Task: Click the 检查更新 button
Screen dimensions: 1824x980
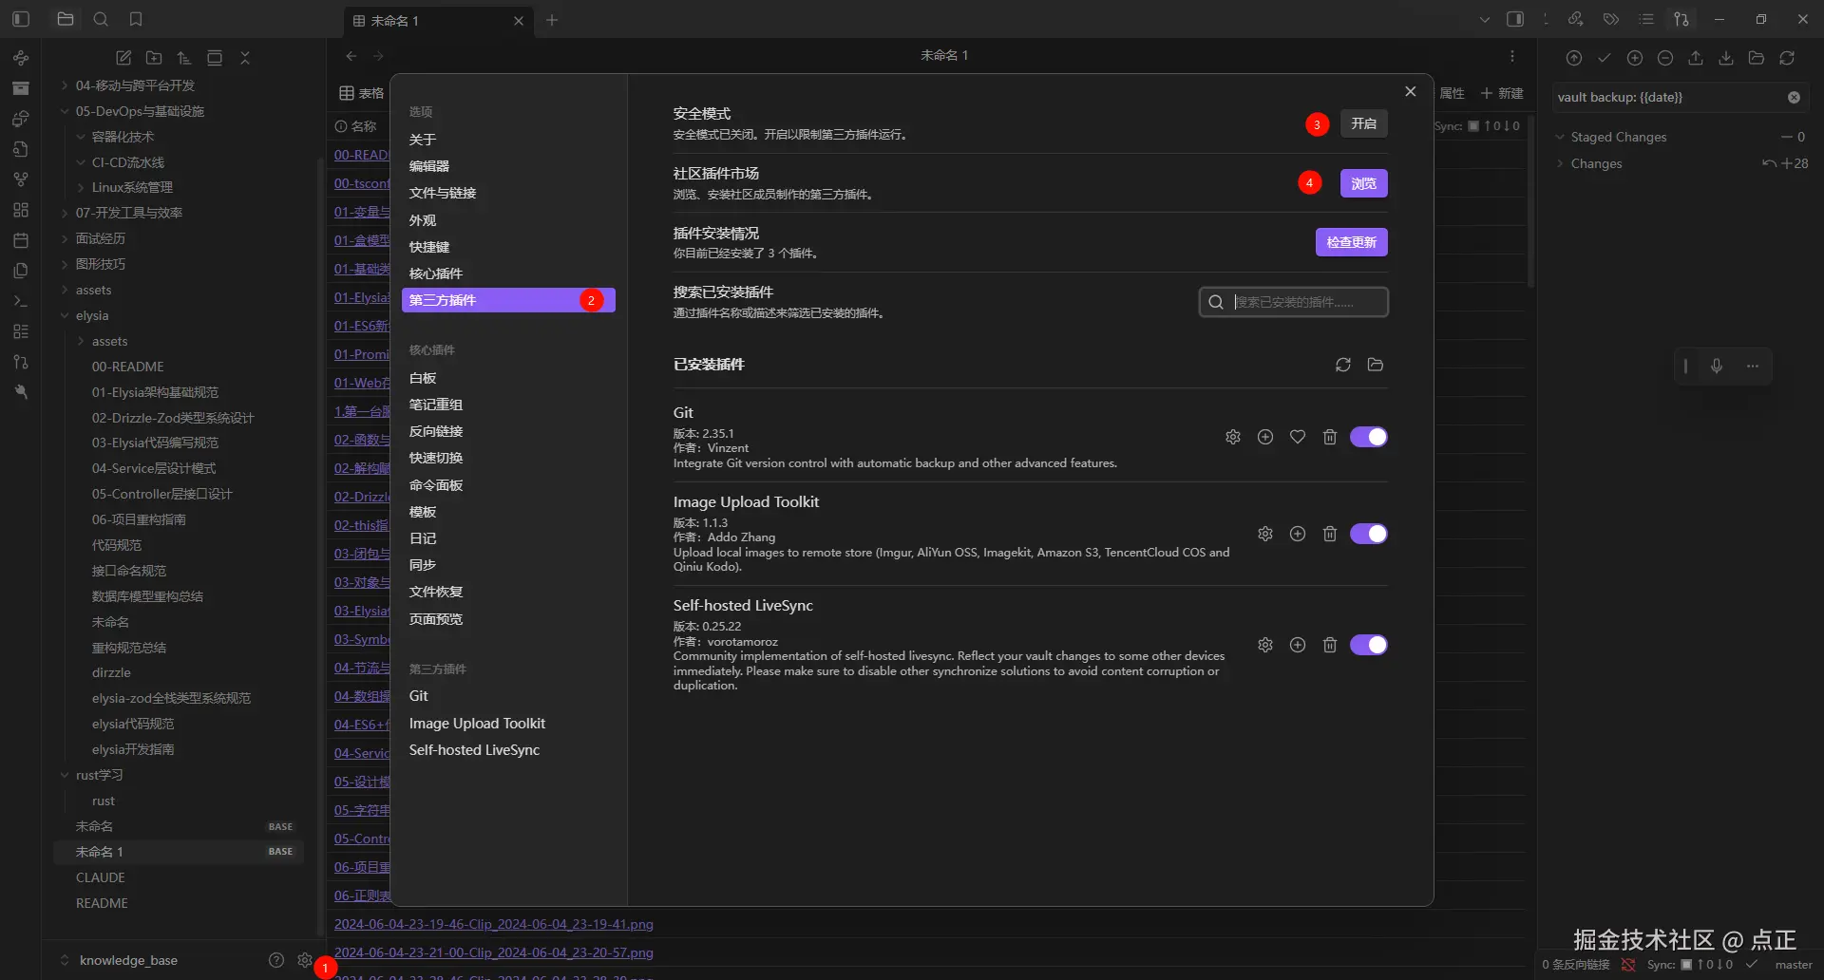Action: click(1352, 242)
